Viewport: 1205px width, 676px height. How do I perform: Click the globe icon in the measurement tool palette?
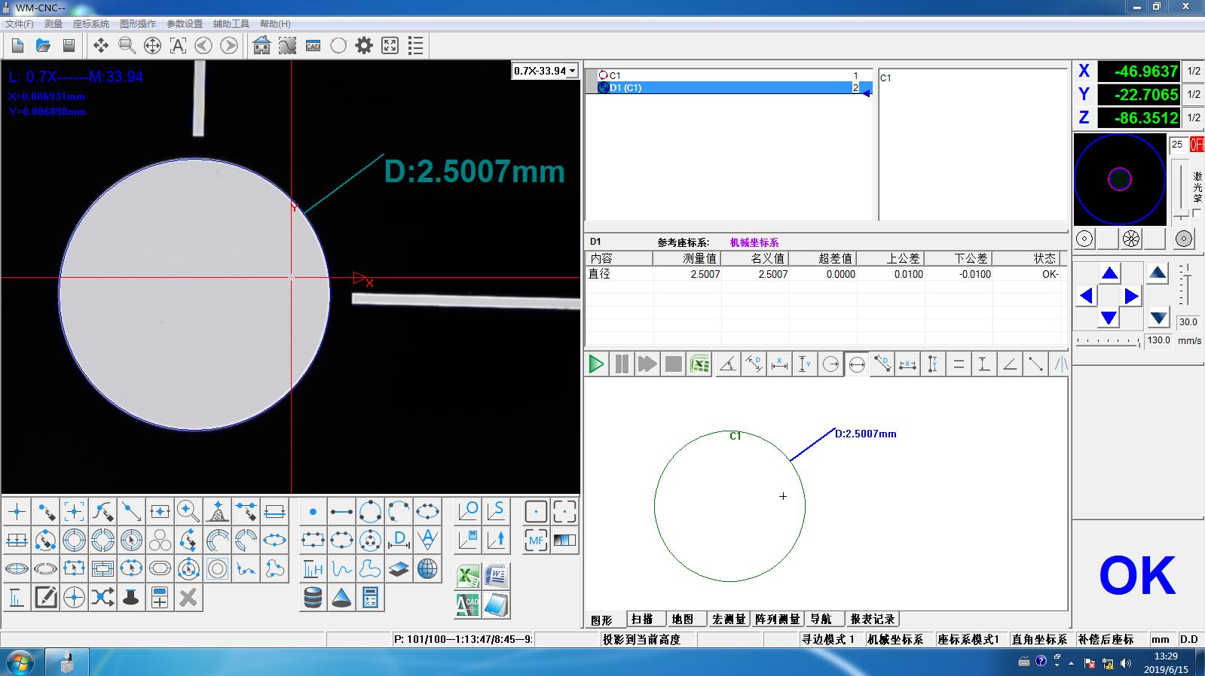pos(427,568)
